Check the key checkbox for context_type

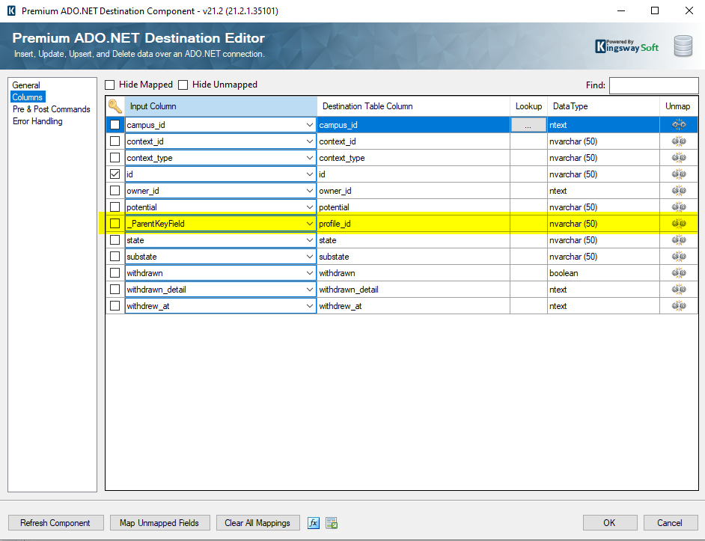point(115,157)
